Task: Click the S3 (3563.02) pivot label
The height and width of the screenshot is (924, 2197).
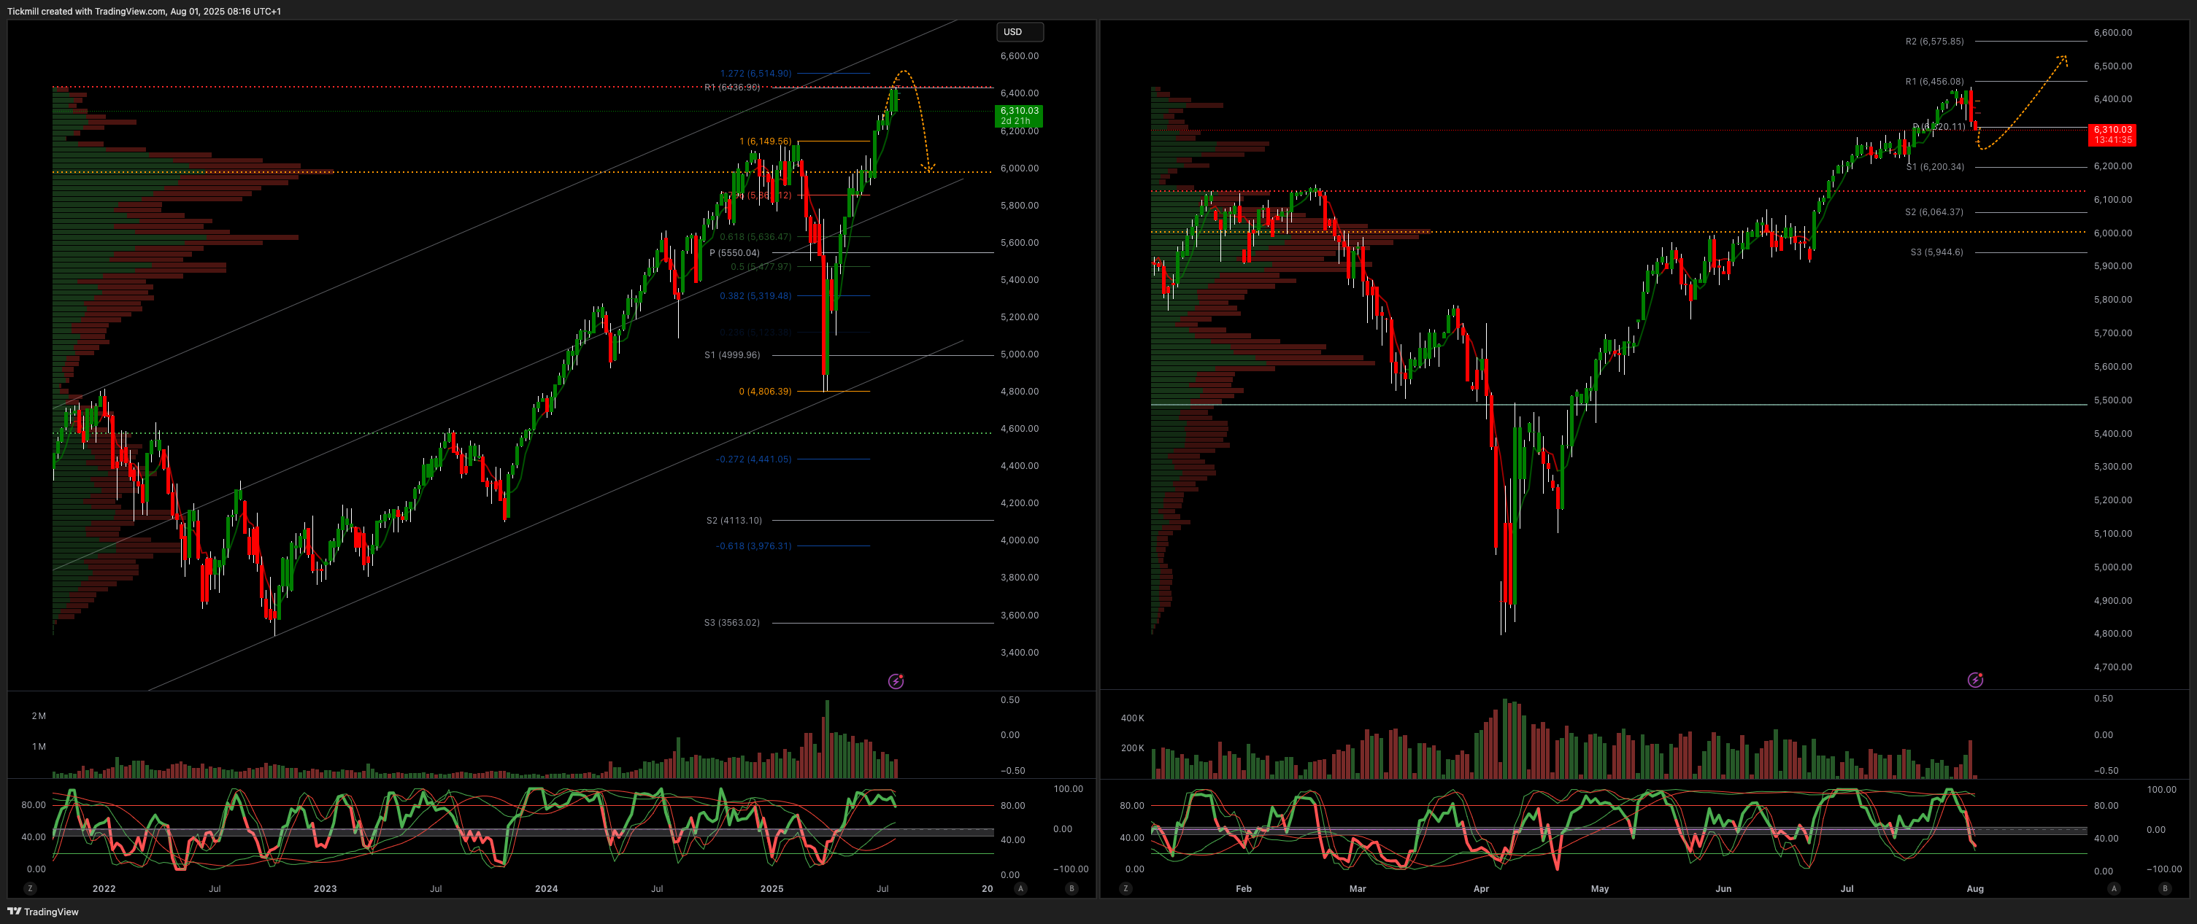Action: [x=732, y=622]
